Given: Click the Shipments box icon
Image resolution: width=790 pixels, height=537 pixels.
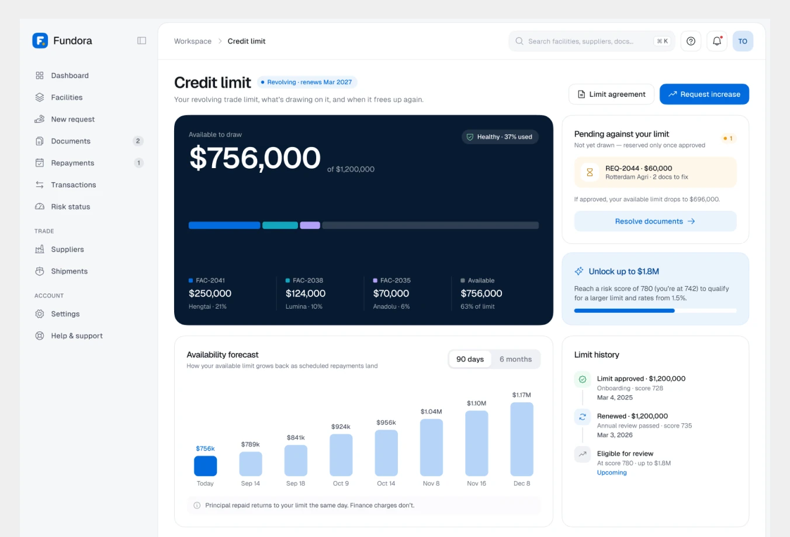Looking at the screenshot, I should (40, 271).
